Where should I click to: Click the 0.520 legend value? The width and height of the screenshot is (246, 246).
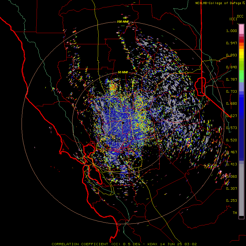(232, 140)
